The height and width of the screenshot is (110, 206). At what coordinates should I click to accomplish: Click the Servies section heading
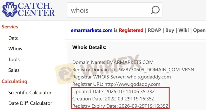[x=10, y=27]
